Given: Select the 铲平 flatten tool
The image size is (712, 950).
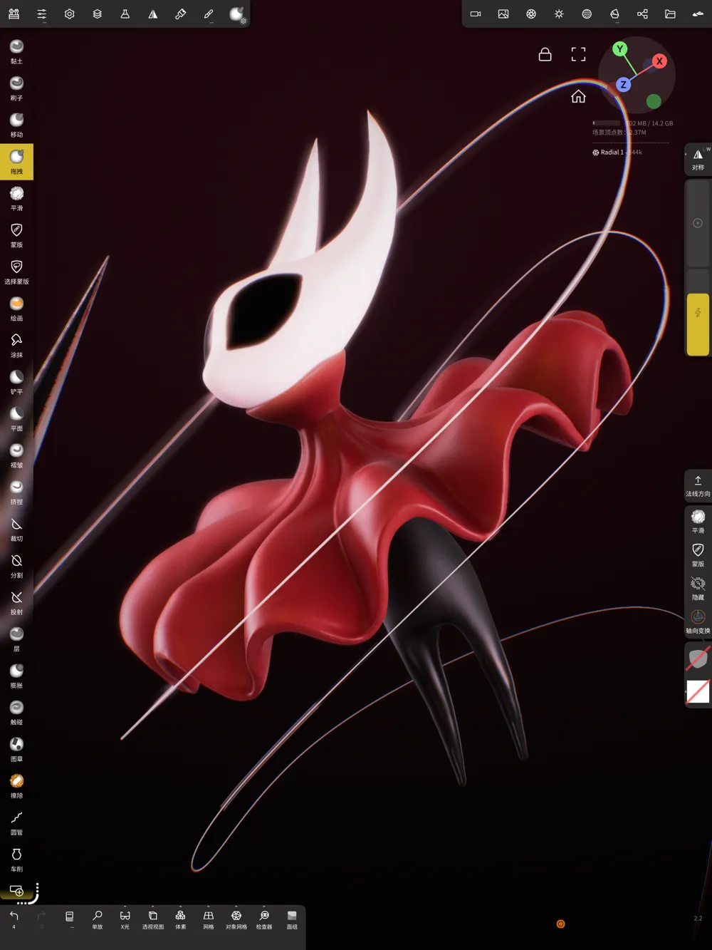Looking at the screenshot, I should (x=16, y=382).
